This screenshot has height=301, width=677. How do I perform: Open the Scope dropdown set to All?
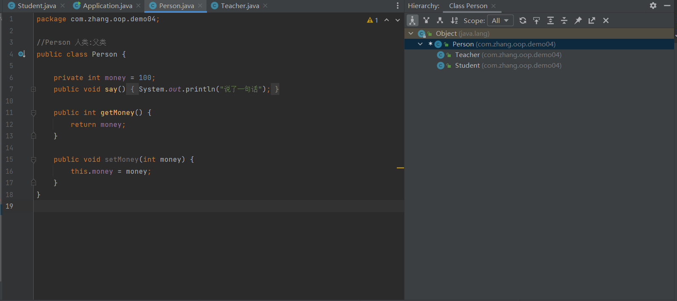point(500,20)
